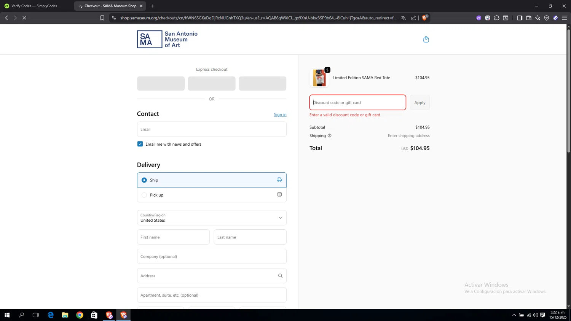Open the volume control in system tray

pos(536,315)
